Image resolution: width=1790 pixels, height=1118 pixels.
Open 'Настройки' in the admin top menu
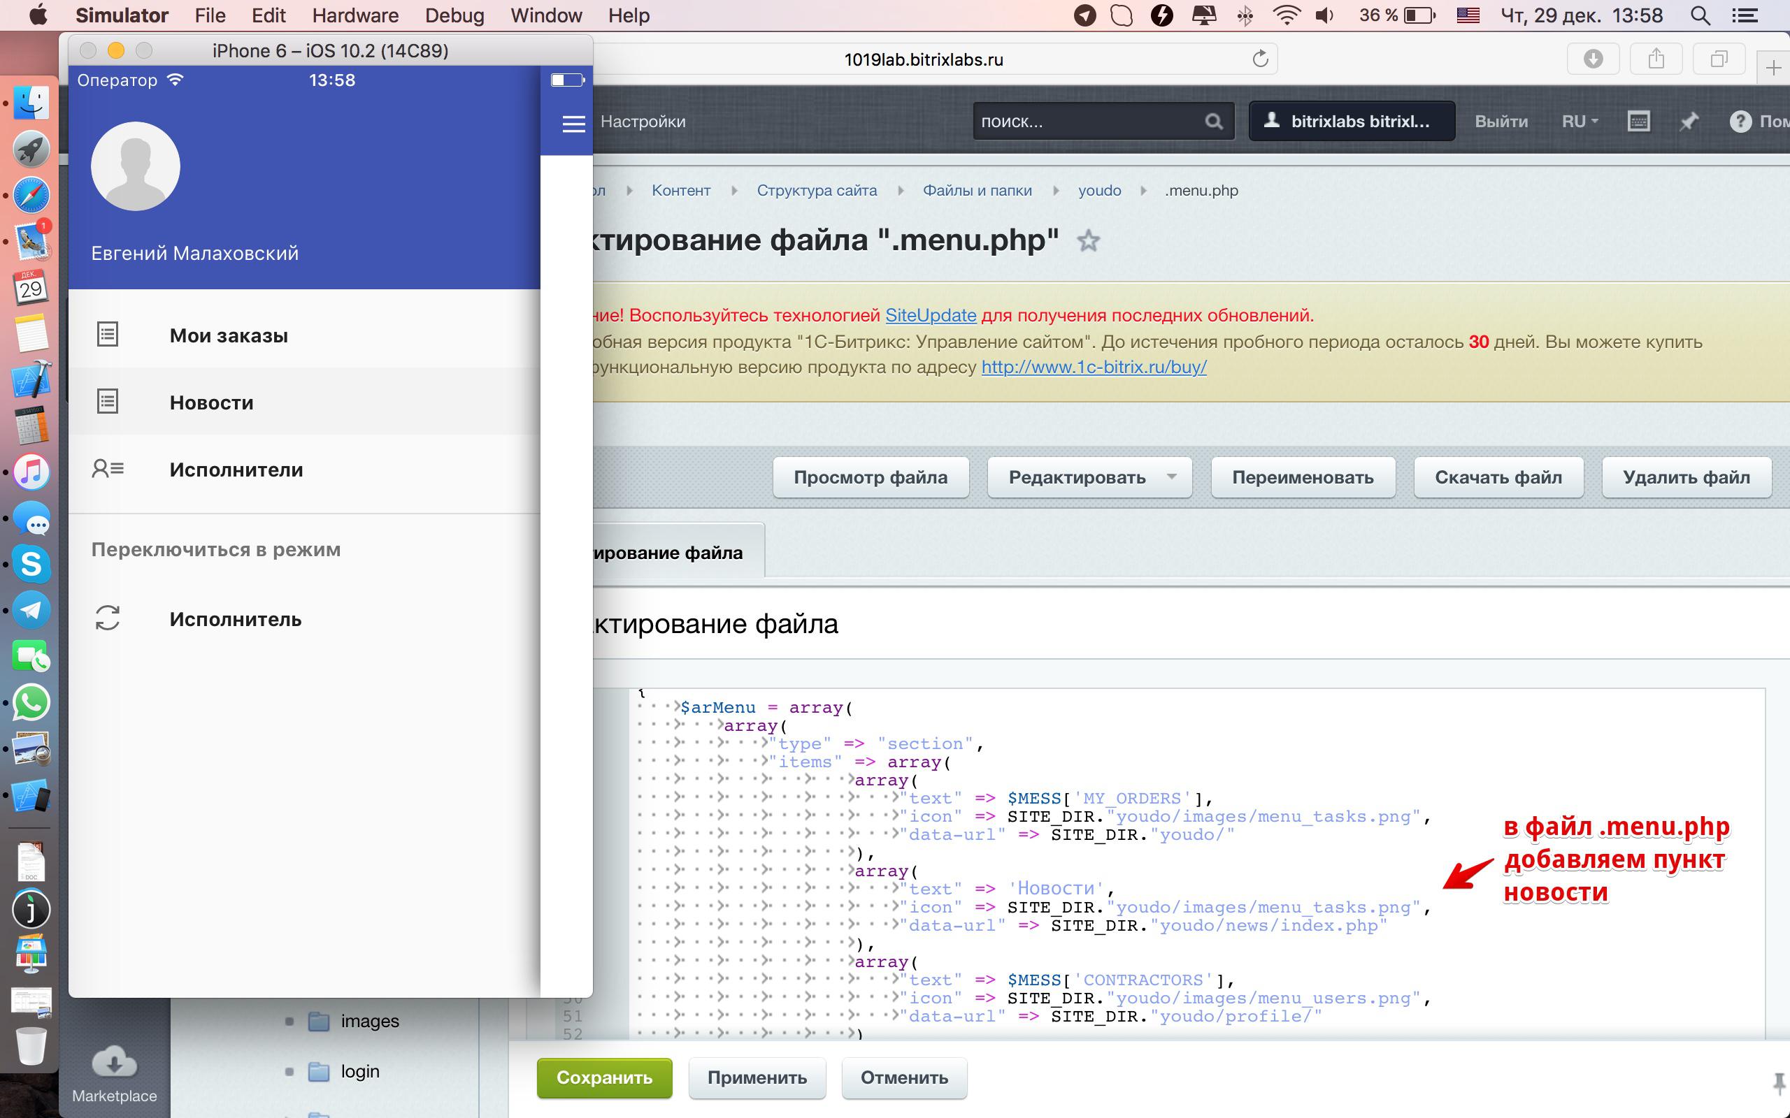click(x=643, y=122)
